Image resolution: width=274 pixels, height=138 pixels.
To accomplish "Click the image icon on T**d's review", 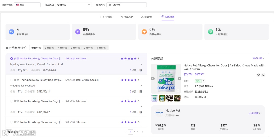I will (141, 91).
